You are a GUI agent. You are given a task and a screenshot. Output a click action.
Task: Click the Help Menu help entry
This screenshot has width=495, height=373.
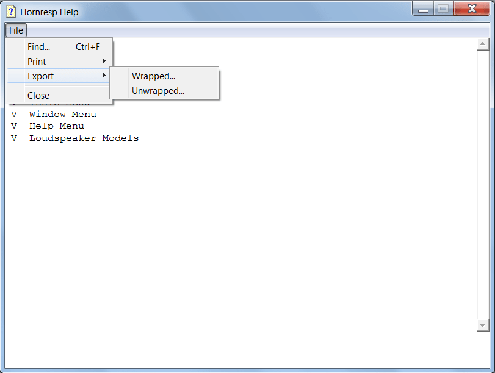coord(57,126)
